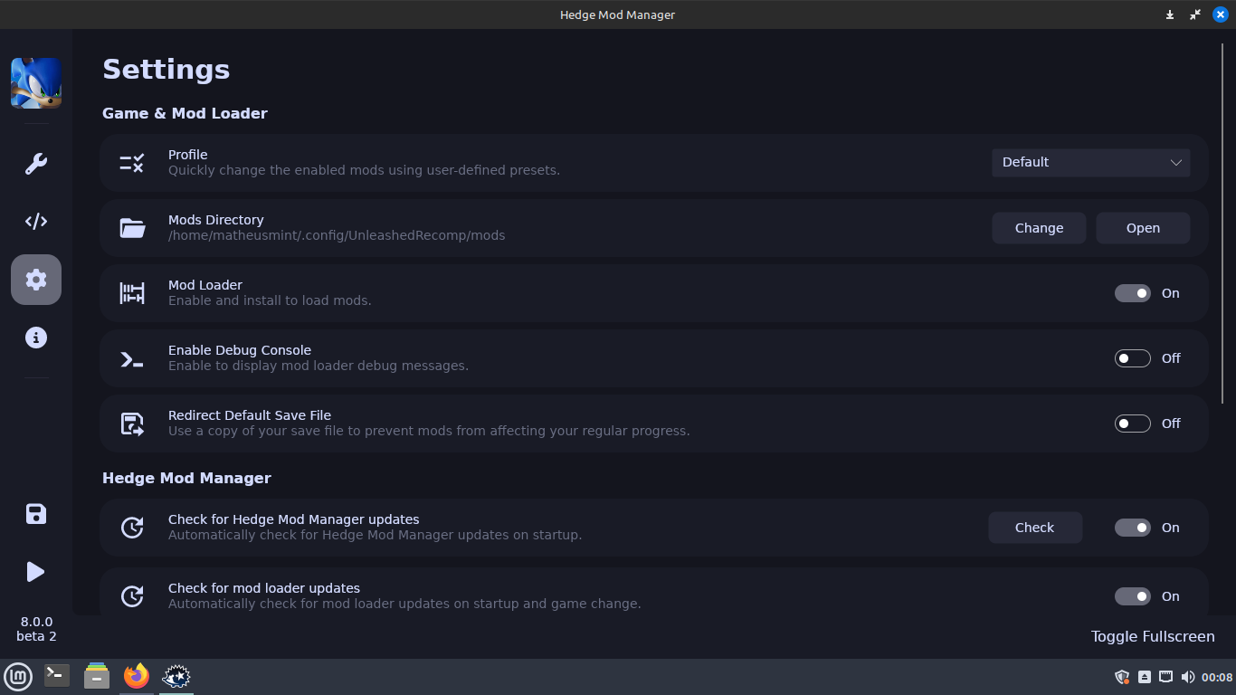The image size is (1236, 695).
Task: Click the On label beside Mod Loader
Action: 1171,293
